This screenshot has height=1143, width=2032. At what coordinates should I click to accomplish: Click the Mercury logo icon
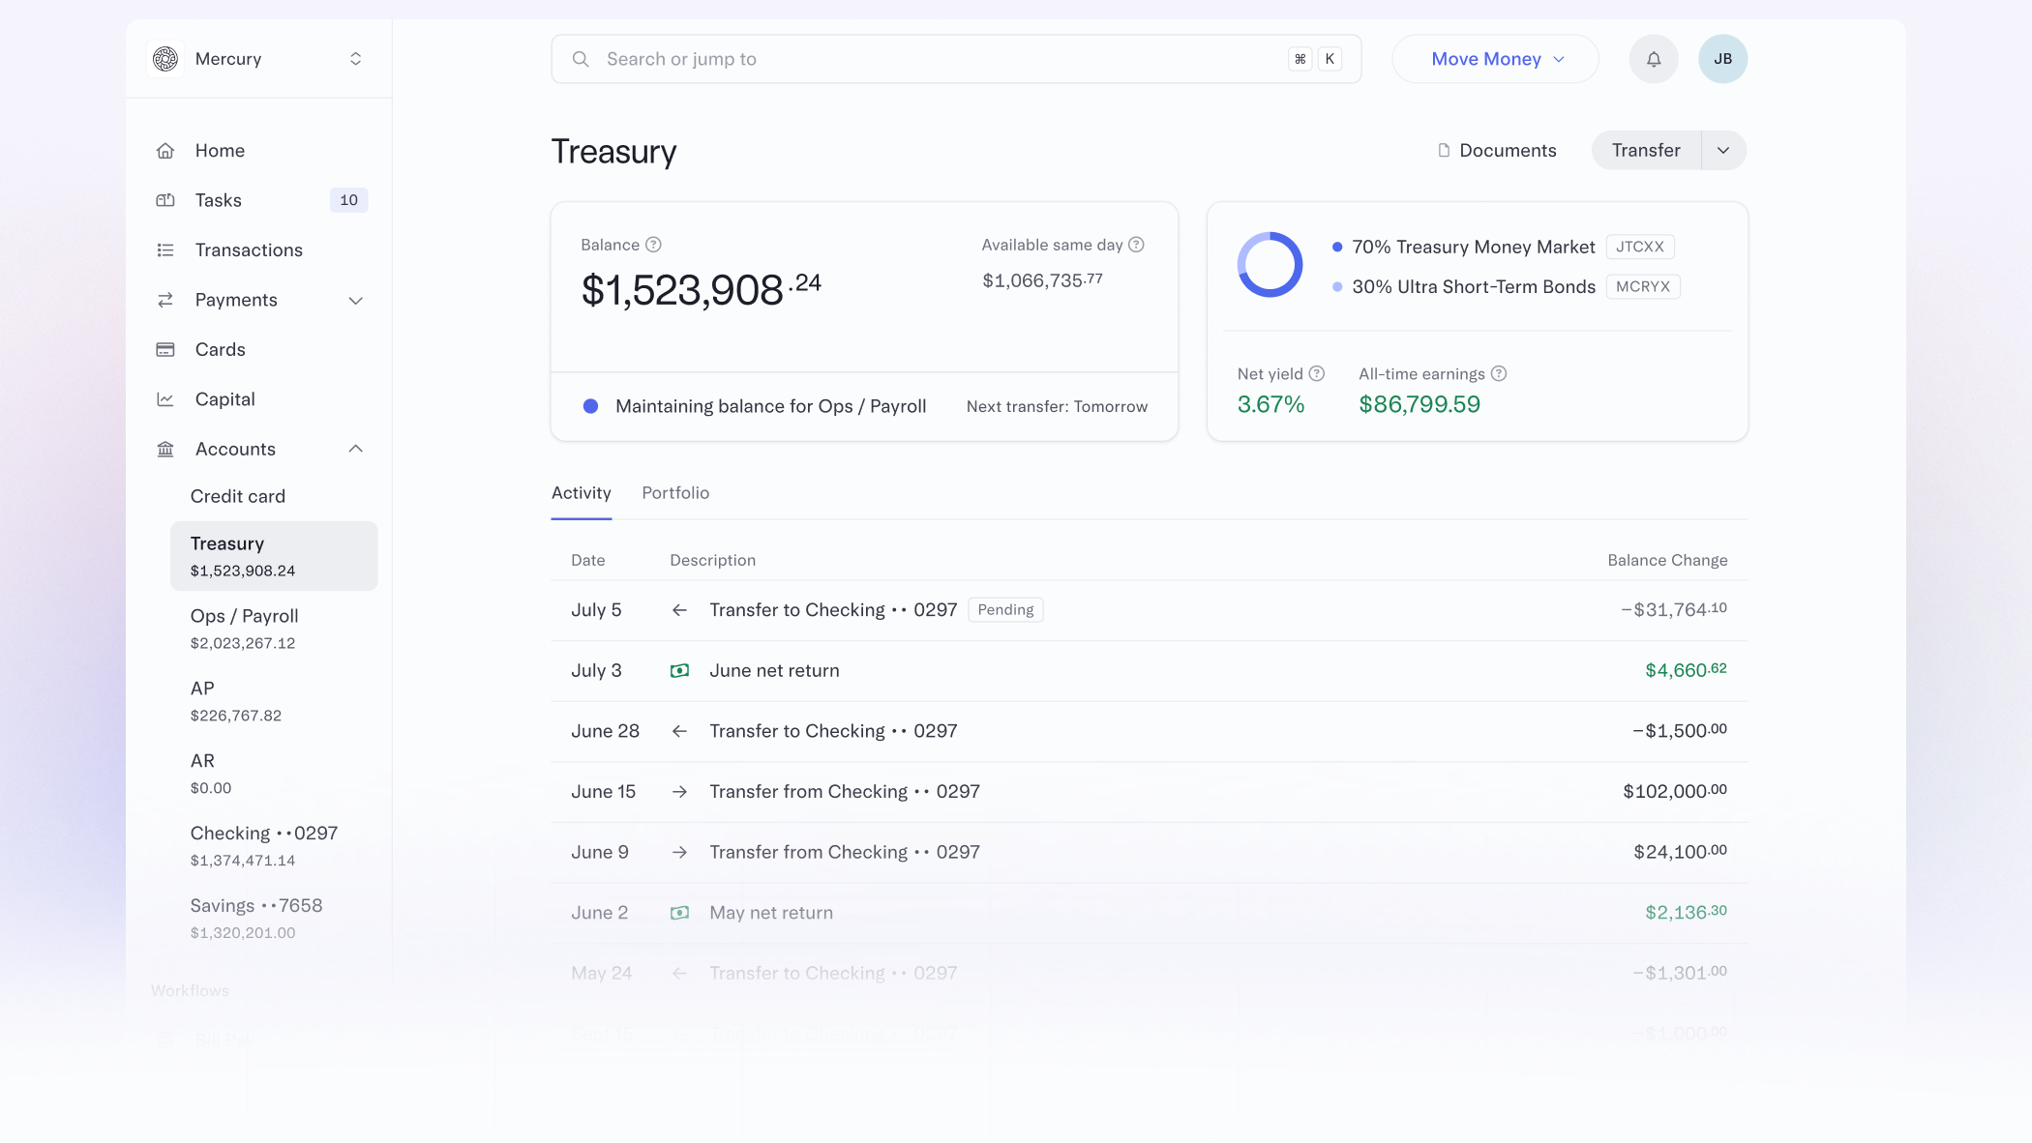pos(165,59)
